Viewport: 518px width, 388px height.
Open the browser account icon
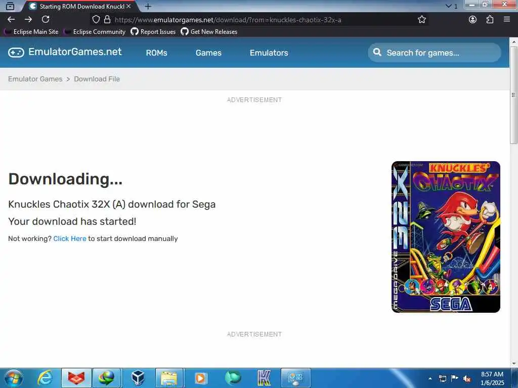[x=473, y=20]
